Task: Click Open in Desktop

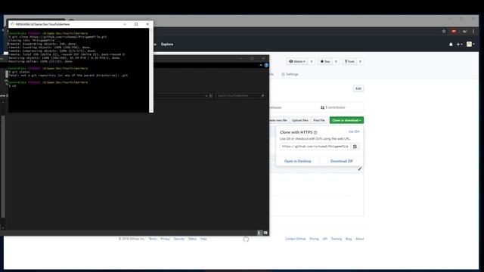Action: 297,161
